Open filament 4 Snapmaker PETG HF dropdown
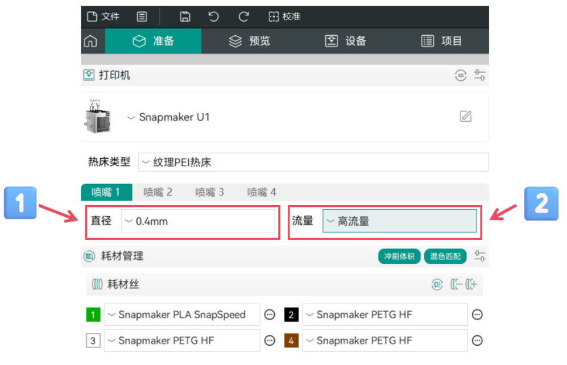The image size is (567, 365). (x=385, y=341)
